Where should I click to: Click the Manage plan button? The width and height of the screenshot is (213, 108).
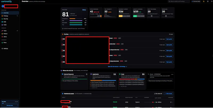pyautogui.click(x=10, y=105)
